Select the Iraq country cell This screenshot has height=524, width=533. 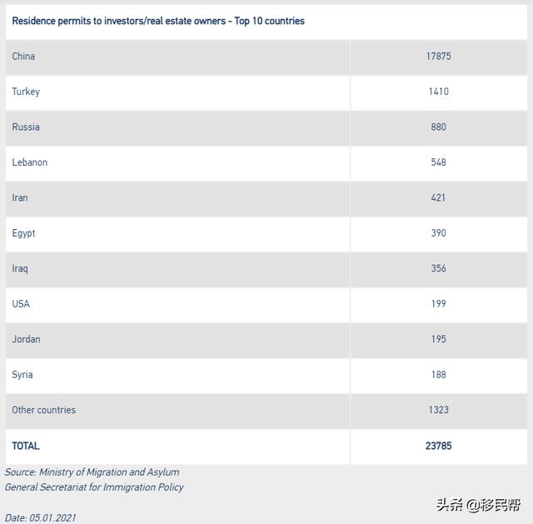click(20, 269)
